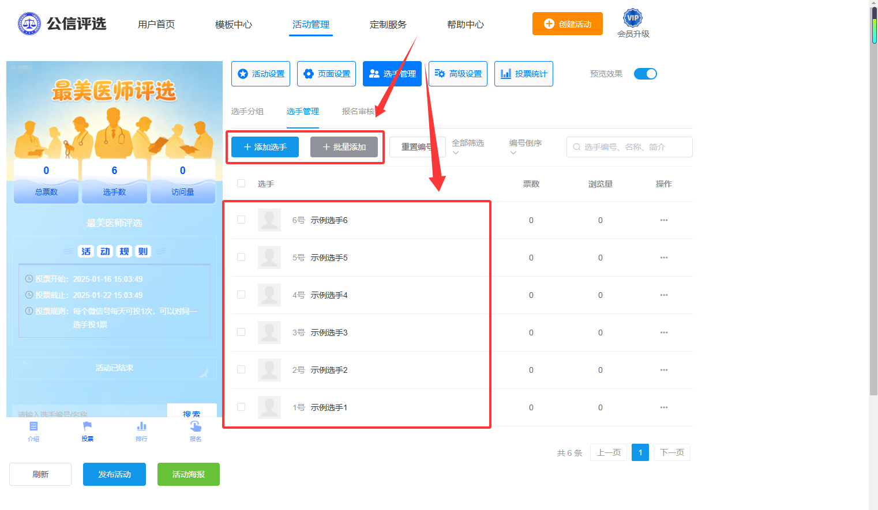The image size is (878, 510).
Task: Expand the 编号倒序 sort dropdown
Action: click(x=526, y=147)
